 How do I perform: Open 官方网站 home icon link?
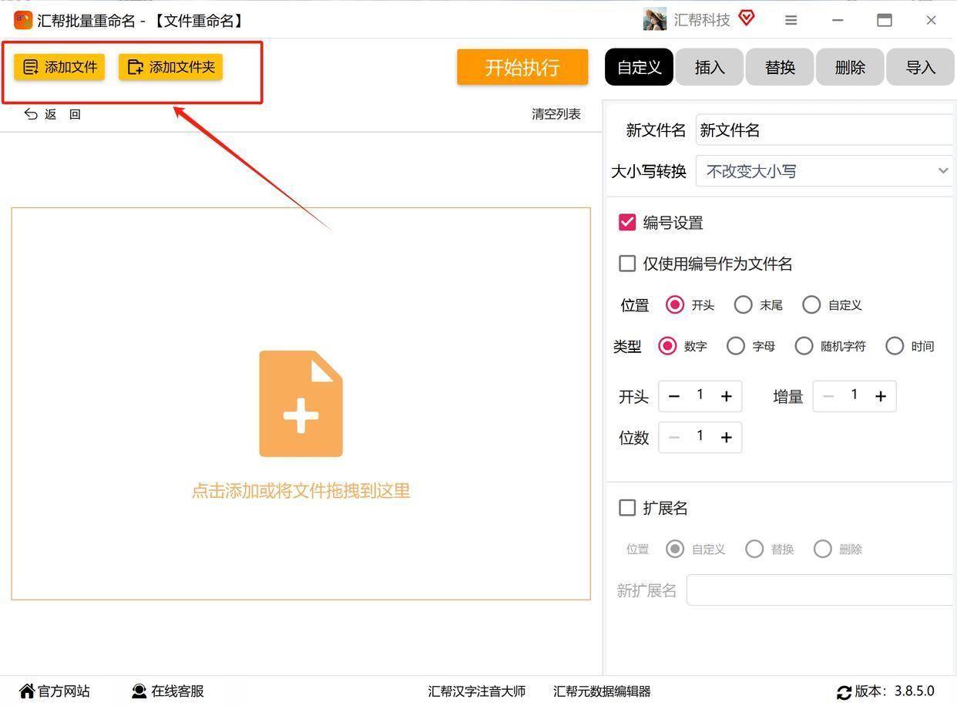28,691
